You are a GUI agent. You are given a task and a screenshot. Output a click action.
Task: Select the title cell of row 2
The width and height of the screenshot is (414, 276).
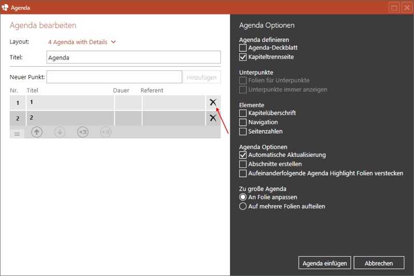click(x=70, y=118)
